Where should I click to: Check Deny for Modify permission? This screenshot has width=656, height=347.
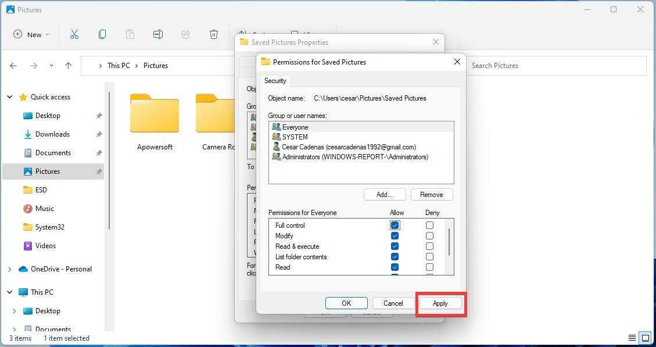point(429,236)
